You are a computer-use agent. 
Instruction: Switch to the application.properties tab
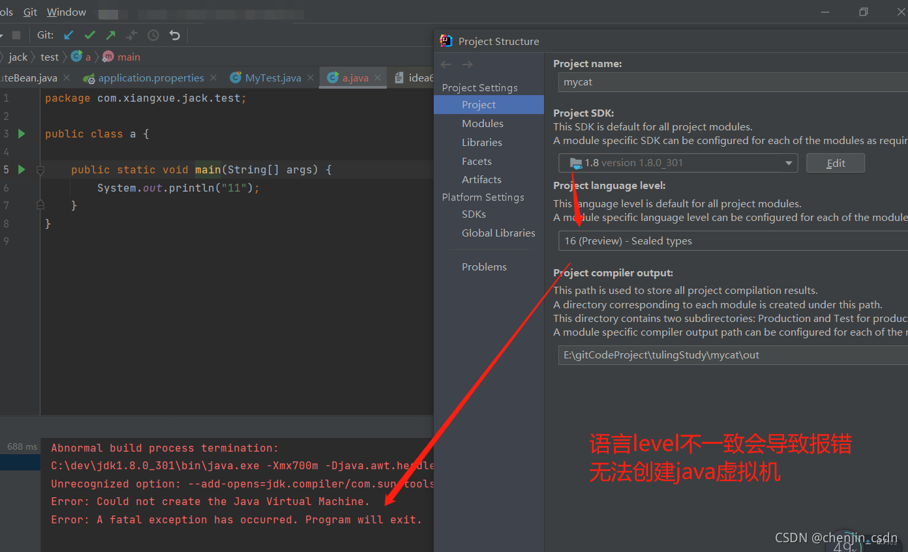pos(151,78)
